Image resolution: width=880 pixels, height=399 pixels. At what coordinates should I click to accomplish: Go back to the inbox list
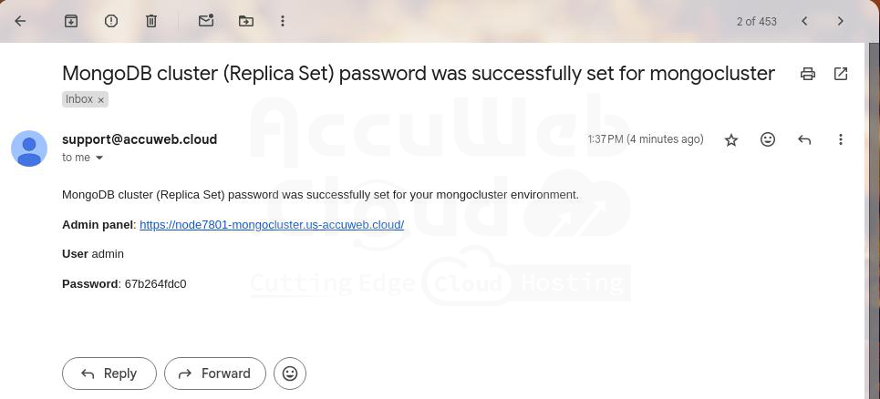tap(20, 21)
